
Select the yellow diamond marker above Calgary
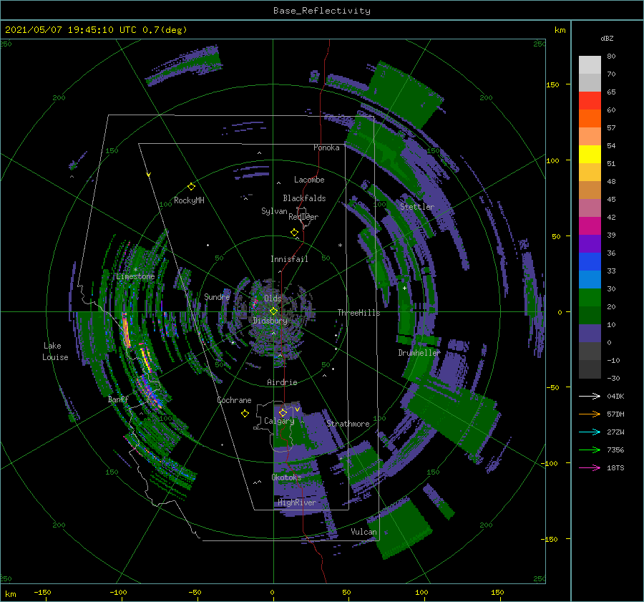[x=283, y=412]
